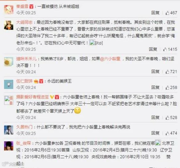Open 秦盛雪's avatar thumbnail

9,10
